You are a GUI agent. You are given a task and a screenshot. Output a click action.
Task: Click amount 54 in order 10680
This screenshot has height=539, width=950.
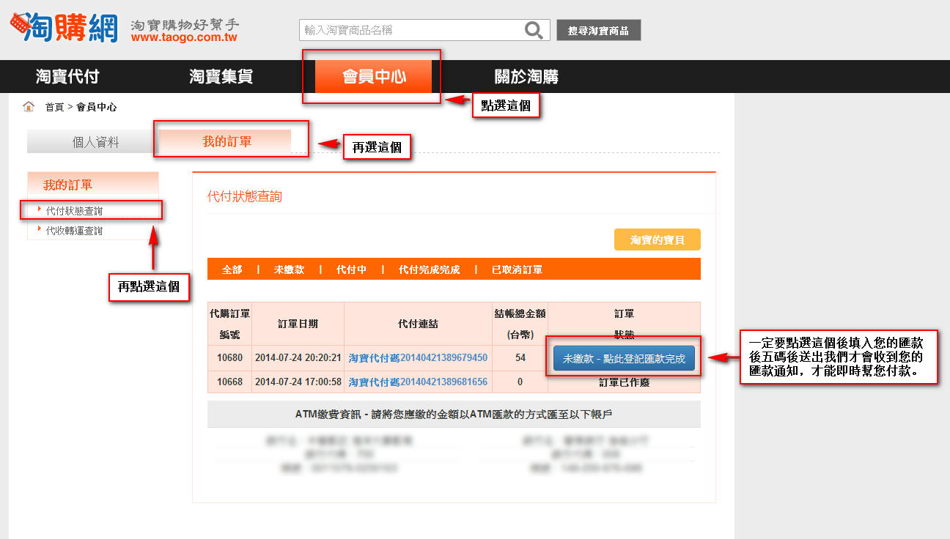[520, 358]
